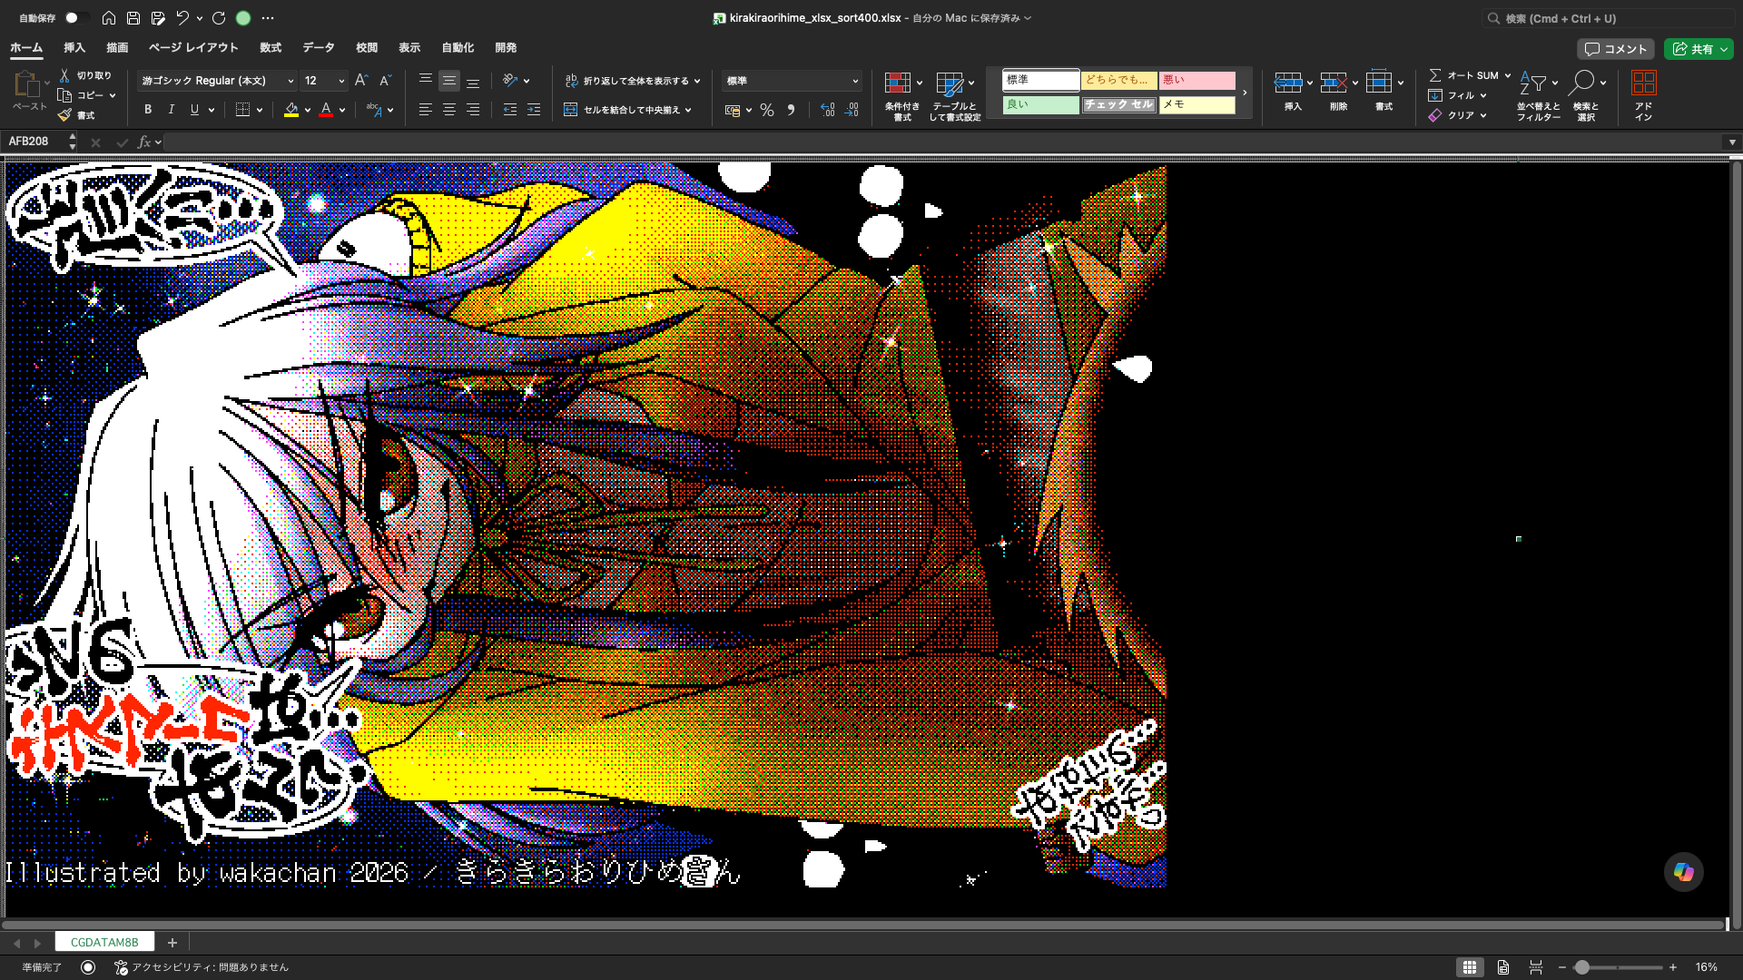
Task: Click the Cut scissors icon
Action: [x=64, y=75]
